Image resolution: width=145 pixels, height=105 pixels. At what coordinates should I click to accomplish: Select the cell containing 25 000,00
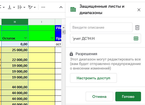point(15,50)
